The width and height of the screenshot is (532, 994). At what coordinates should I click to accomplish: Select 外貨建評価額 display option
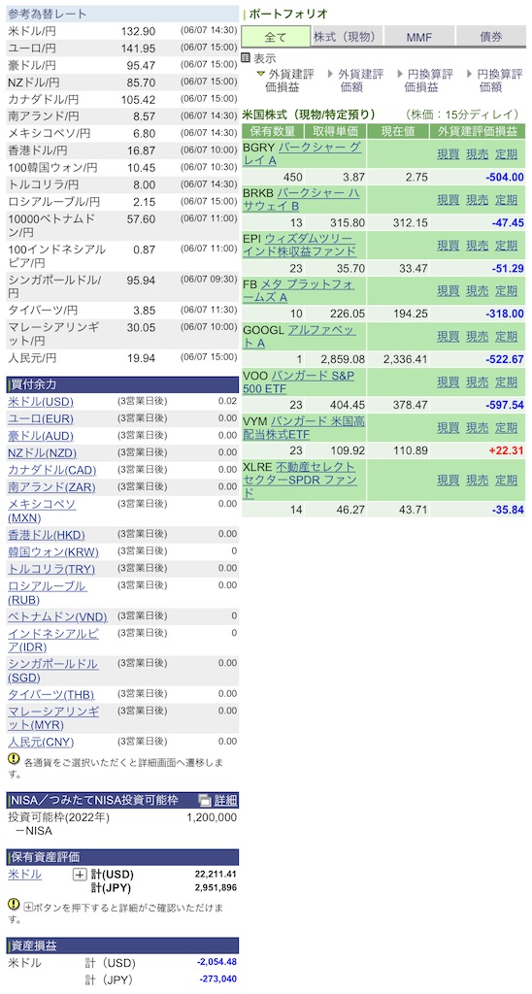355,81
